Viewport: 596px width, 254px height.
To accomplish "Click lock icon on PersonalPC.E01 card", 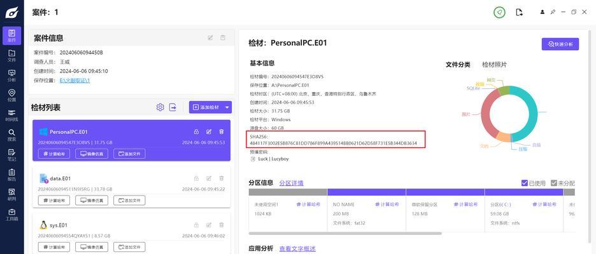I will click(x=196, y=131).
